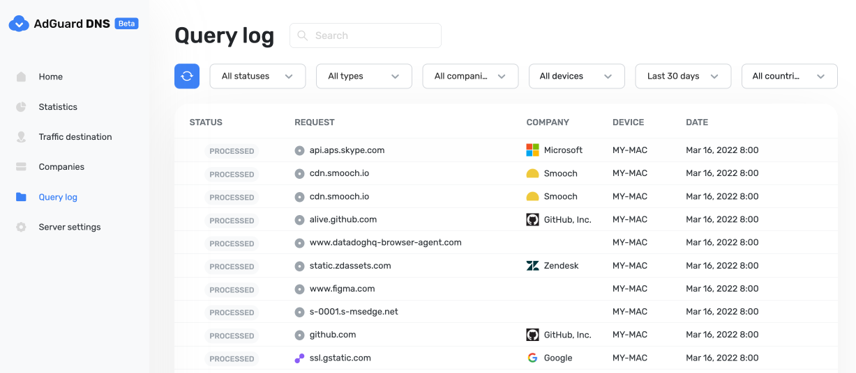Open the All types dropdown
856x373 pixels.
point(364,76)
